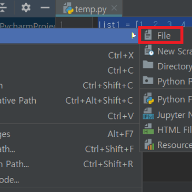The image size is (192, 192).
Task: Click the Directory folder icon
Action: [x=148, y=65]
